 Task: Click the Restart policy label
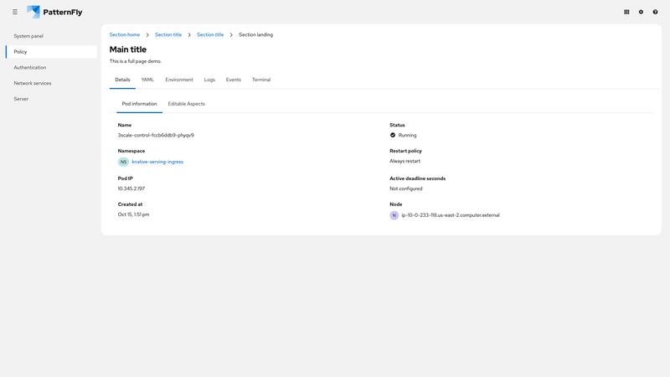pyautogui.click(x=405, y=151)
